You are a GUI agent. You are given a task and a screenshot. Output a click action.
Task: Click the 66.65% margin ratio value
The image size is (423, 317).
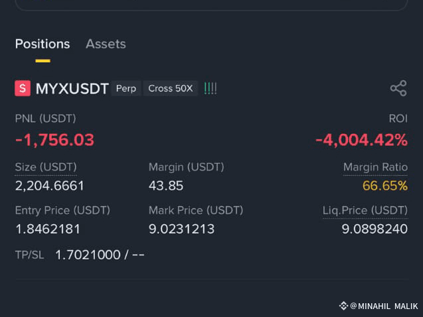(x=385, y=186)
